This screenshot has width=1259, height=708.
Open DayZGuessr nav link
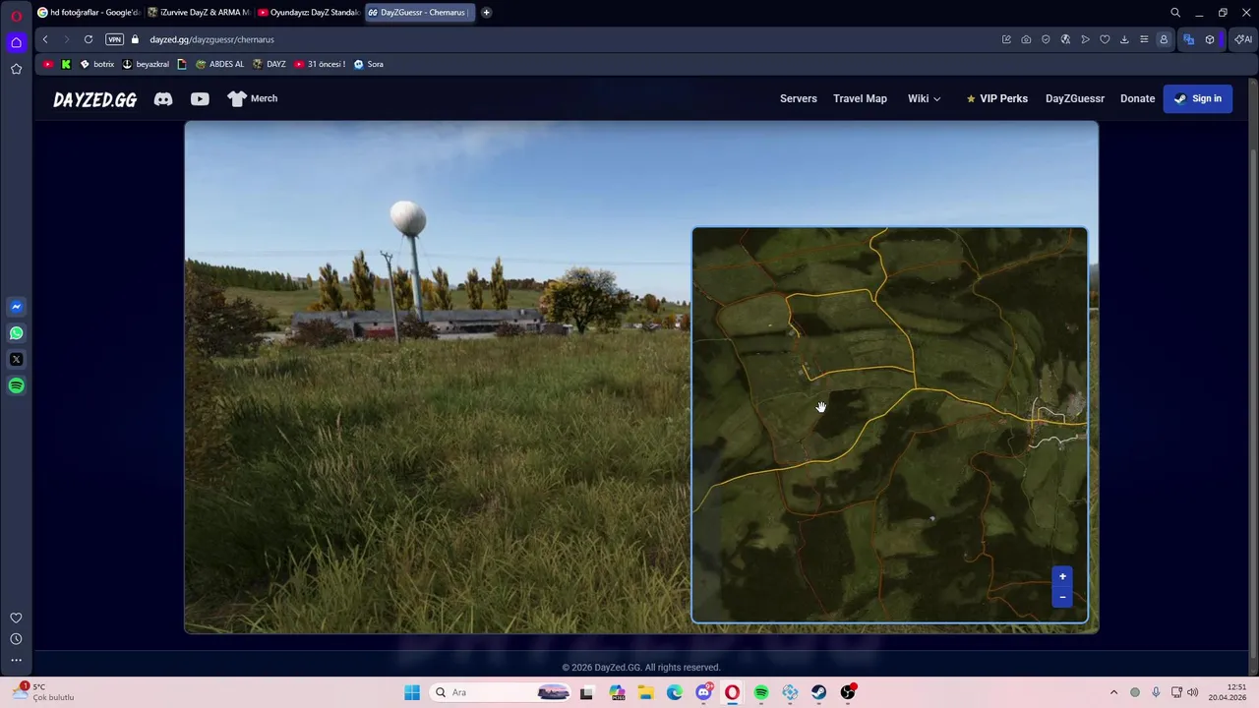[1075, 98]
